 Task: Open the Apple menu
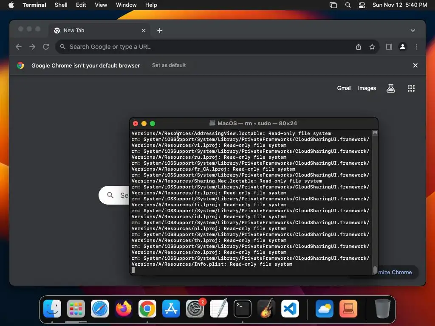(11, 5)
